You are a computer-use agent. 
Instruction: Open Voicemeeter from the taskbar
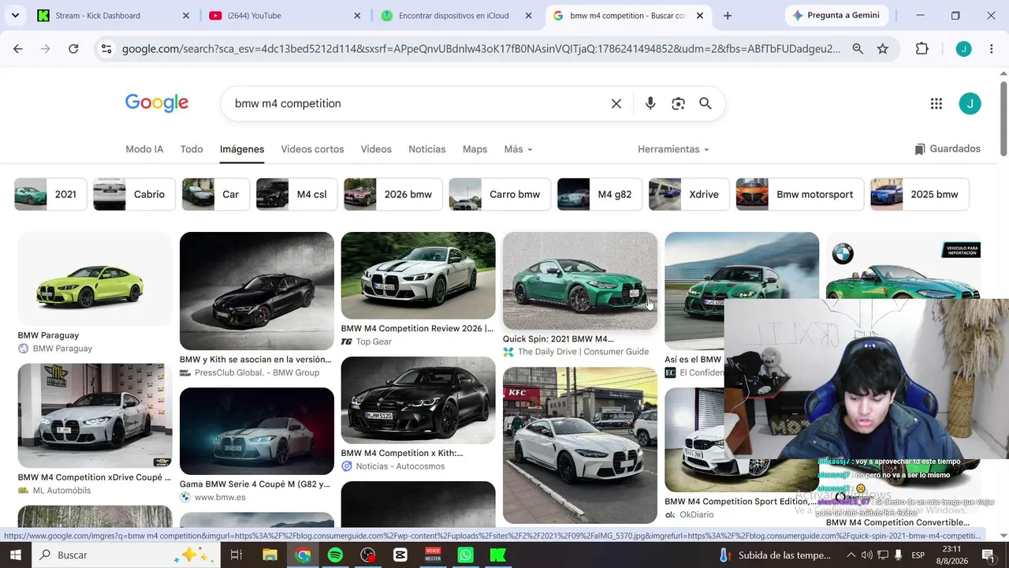[433, 555]
